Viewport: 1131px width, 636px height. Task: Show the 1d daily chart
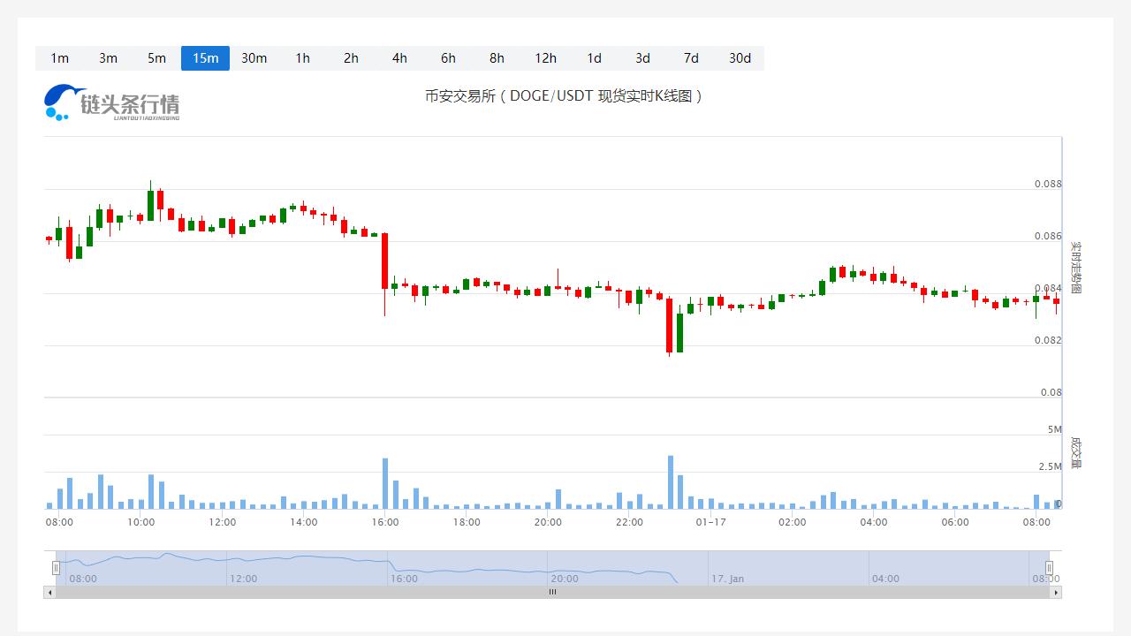[594, 58]
